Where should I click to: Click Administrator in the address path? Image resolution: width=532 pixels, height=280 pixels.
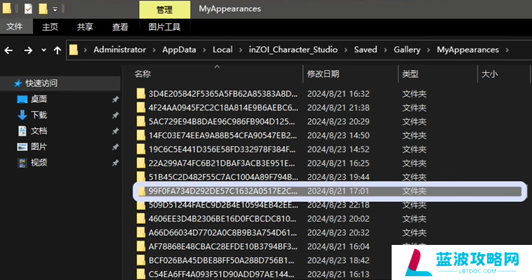[x=120, y=50]
